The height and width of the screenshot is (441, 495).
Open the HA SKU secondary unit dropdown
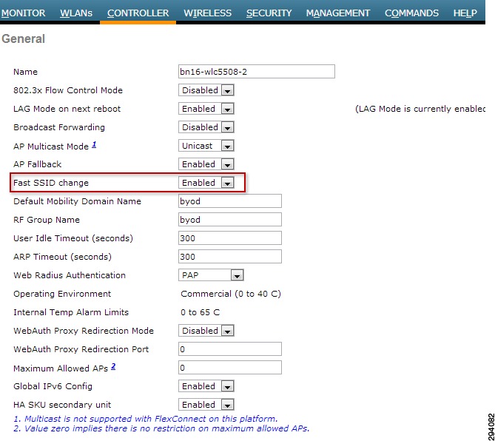click(206, 405)
